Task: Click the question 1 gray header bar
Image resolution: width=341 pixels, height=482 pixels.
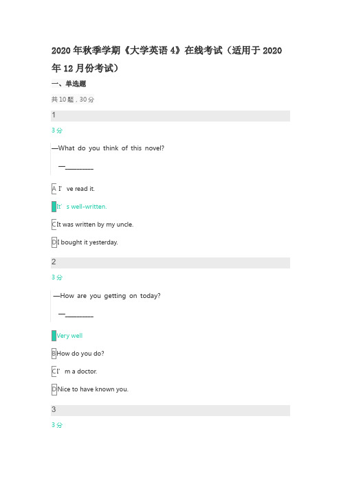Action: coord(170,116)
